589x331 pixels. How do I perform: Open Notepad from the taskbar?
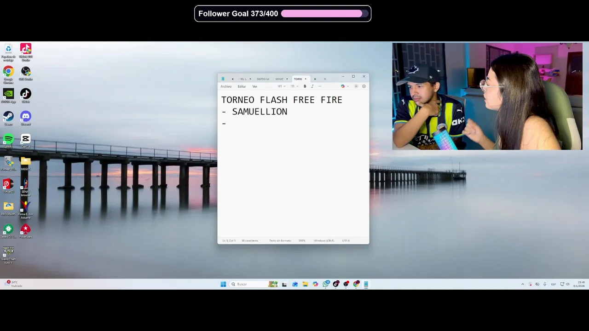tap(366, 284)
